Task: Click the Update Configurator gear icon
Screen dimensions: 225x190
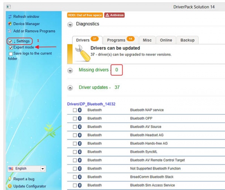Action: pyautogui.click(x=10, y=186)
